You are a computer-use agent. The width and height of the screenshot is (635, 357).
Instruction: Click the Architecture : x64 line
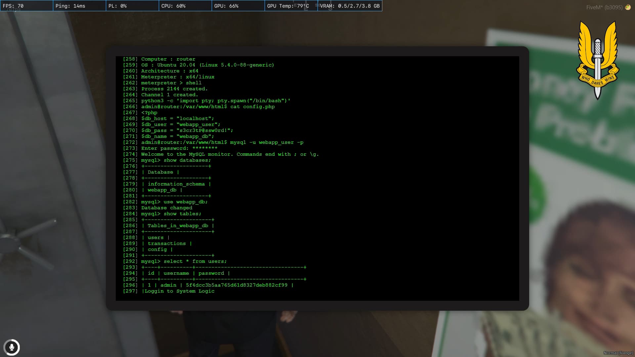click(161, 71)
